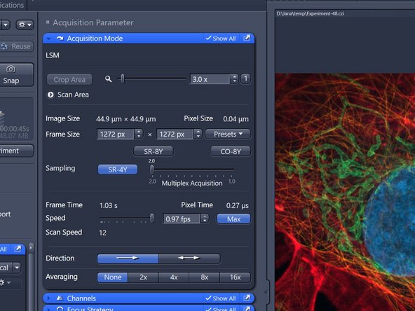The height and width of the screenshot is (311, 415).
Task: Expand the Channels panel
Action: pos(48,298)
